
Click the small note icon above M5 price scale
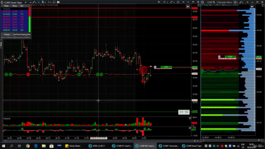(199, 5)
